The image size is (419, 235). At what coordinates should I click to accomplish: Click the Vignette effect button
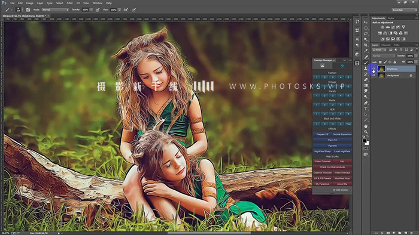pyautogui.click(x=332, y=146)
